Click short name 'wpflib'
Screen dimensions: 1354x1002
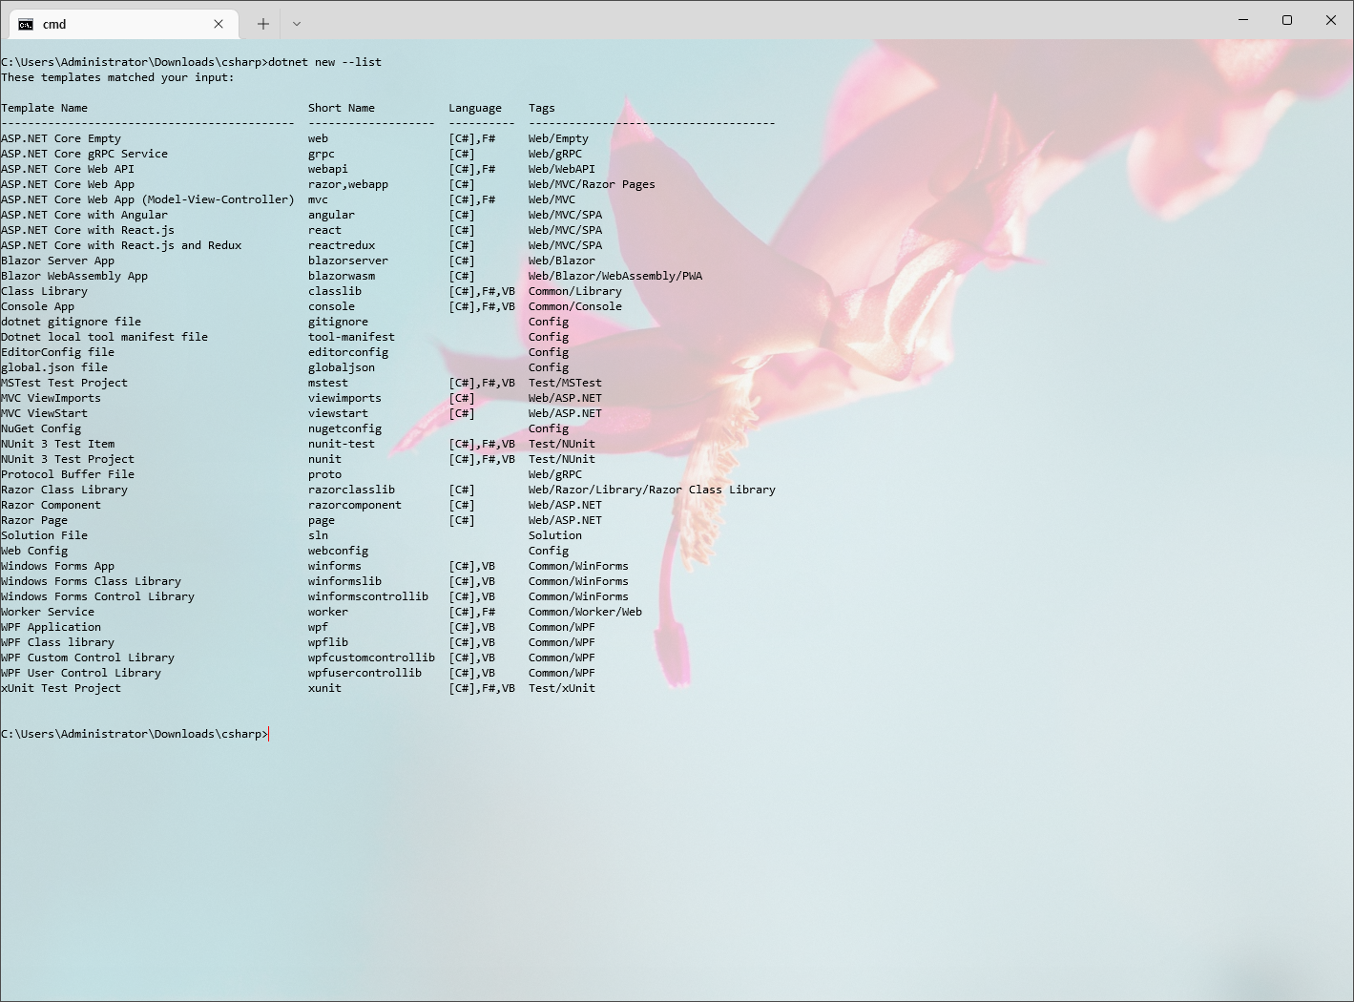pyautogui.click(x=328, y=642)
